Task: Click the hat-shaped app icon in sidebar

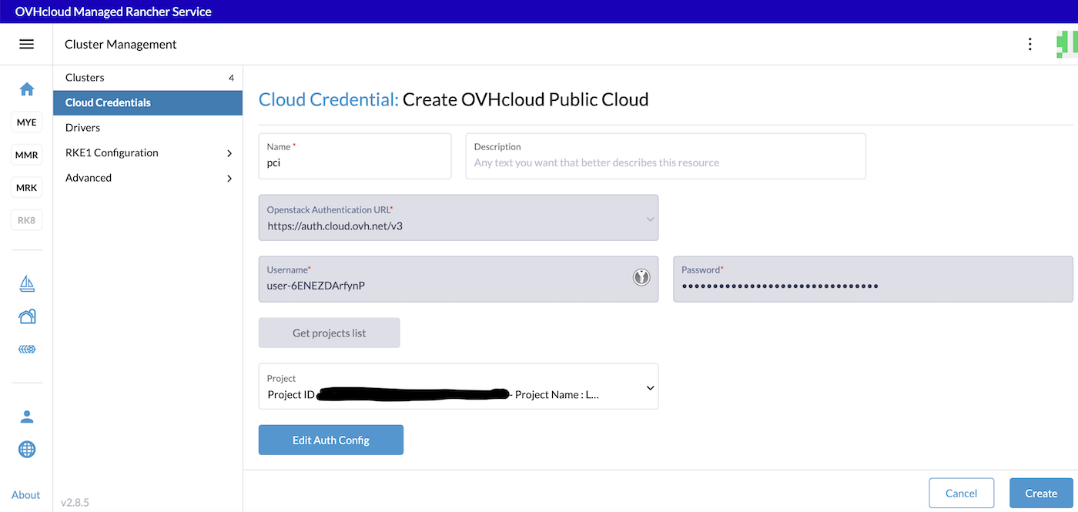Action: click(x=26, y=316)
